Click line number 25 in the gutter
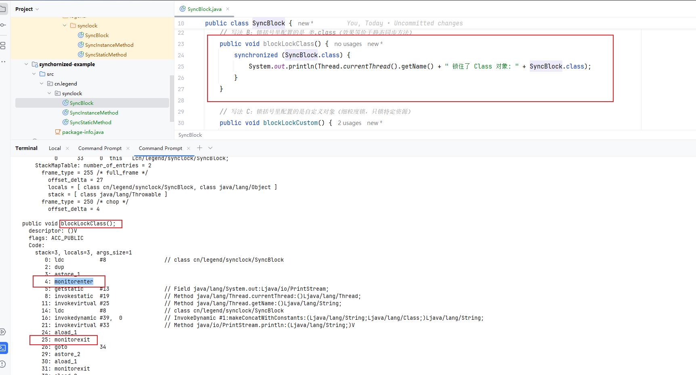This screenshot has width=696, height=375. pyautogui.click(x=181, y=67)
